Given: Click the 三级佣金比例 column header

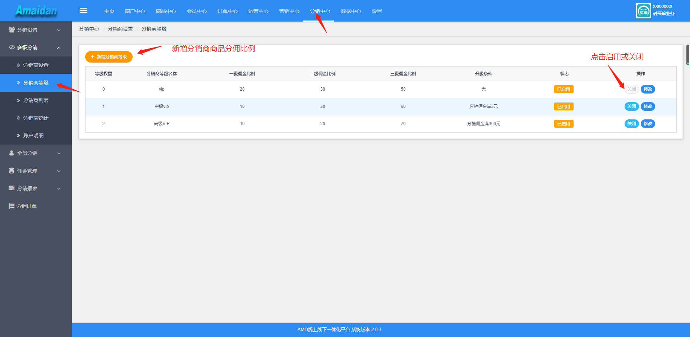Looking at the screenshot, I should point(403,74).
